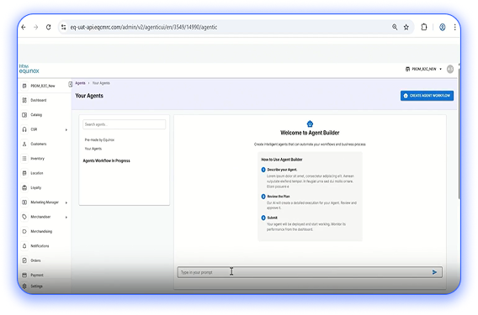
Task: Open Dashboard from the sidebar
Action: coord(39,100)
